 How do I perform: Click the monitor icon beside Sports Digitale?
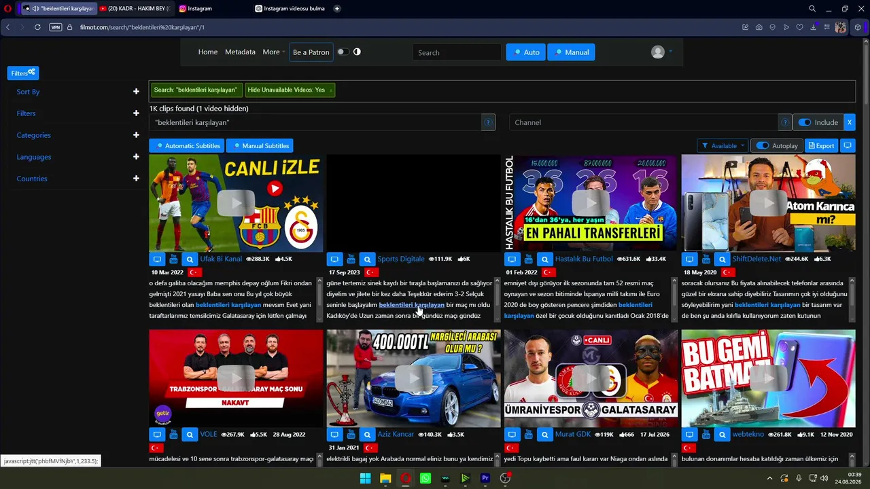[334, 259]
